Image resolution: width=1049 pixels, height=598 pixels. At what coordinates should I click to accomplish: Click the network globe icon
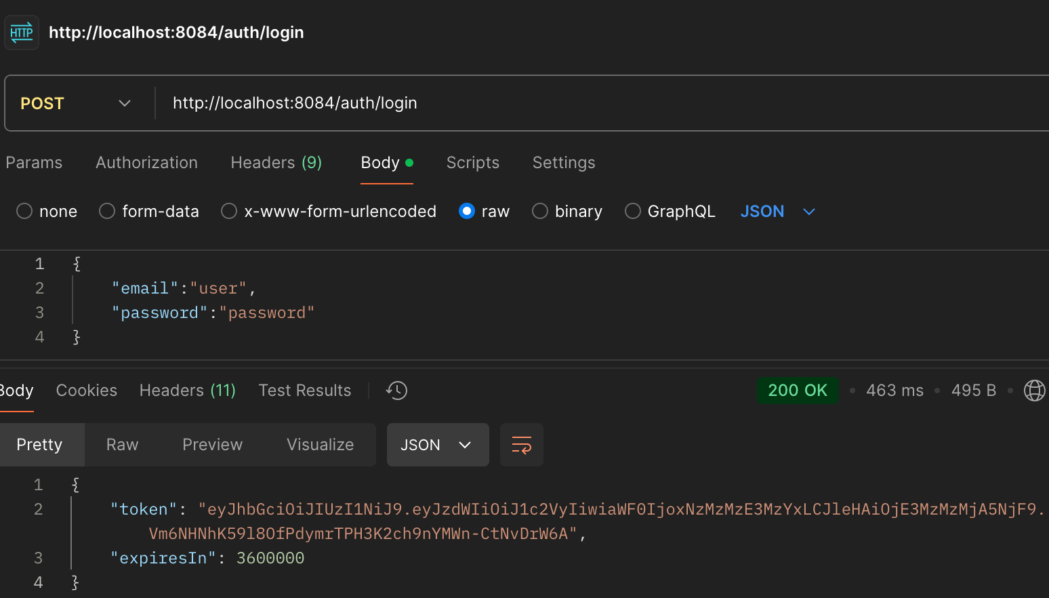1035,391
